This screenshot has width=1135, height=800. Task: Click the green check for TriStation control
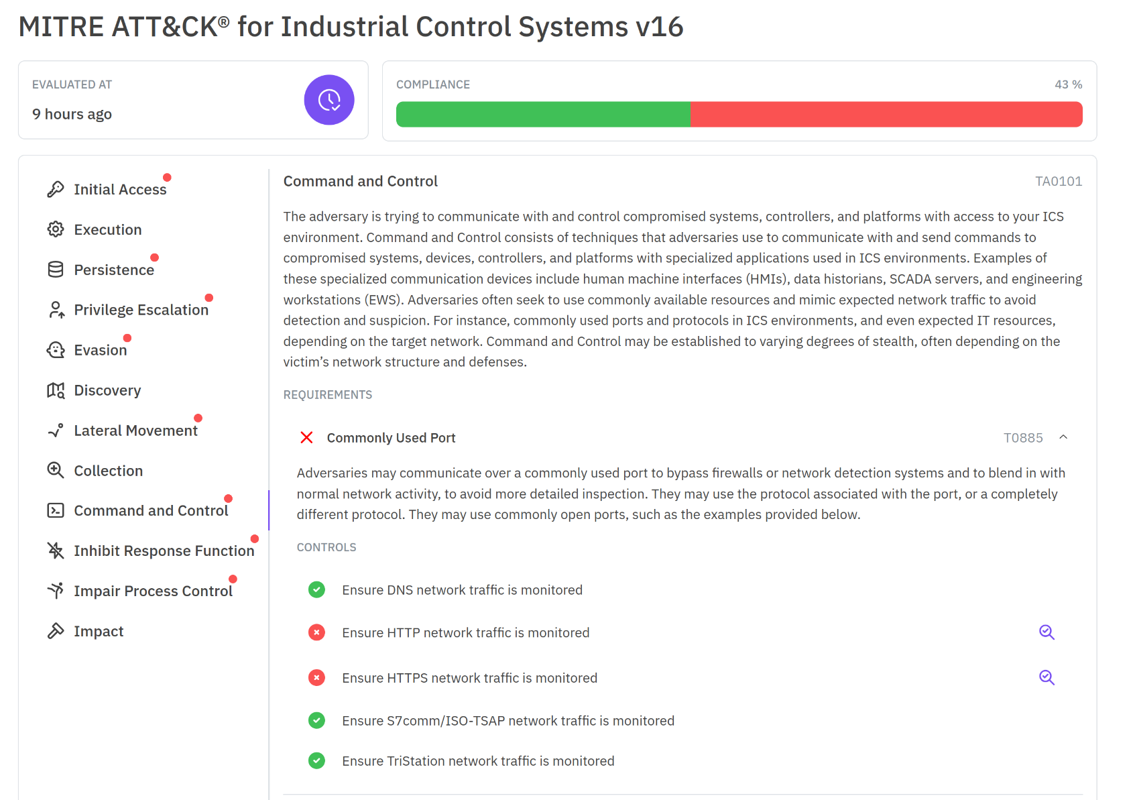(316, 761)
